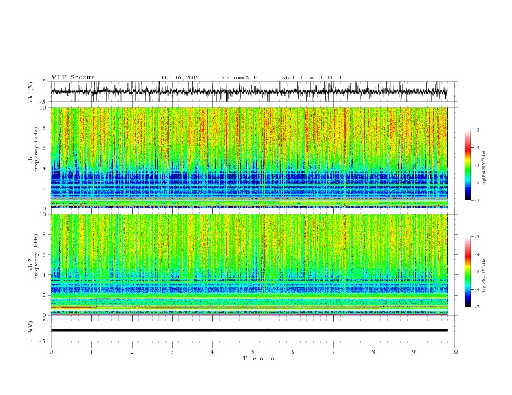The height and width of the screenshot is (395, 512).
Task: Click the ch.2 spectrogram panel
Action: (x=249, y=265)
